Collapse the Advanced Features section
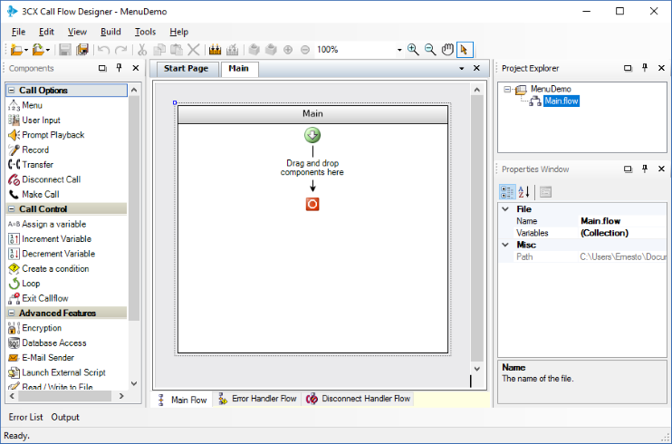 pos(12,314)
